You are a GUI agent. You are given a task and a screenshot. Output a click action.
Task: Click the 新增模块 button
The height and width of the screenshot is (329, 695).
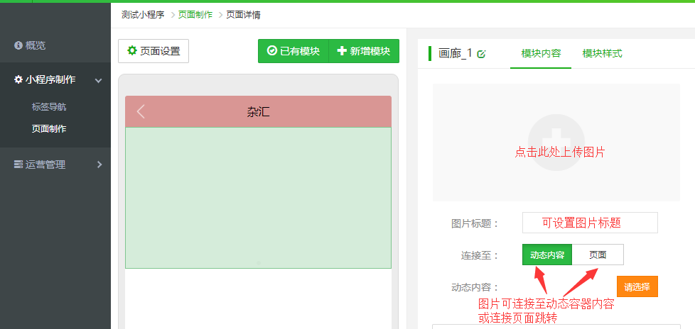(x=364, y=51)
